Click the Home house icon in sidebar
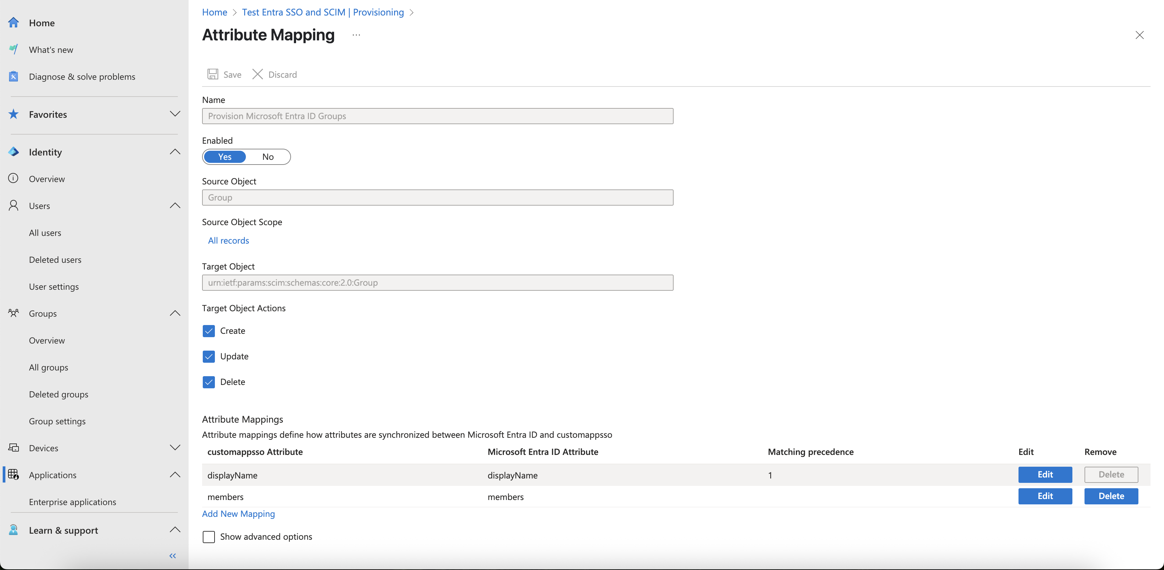The width and height of the screenshot is (1164, 570). 13,23
